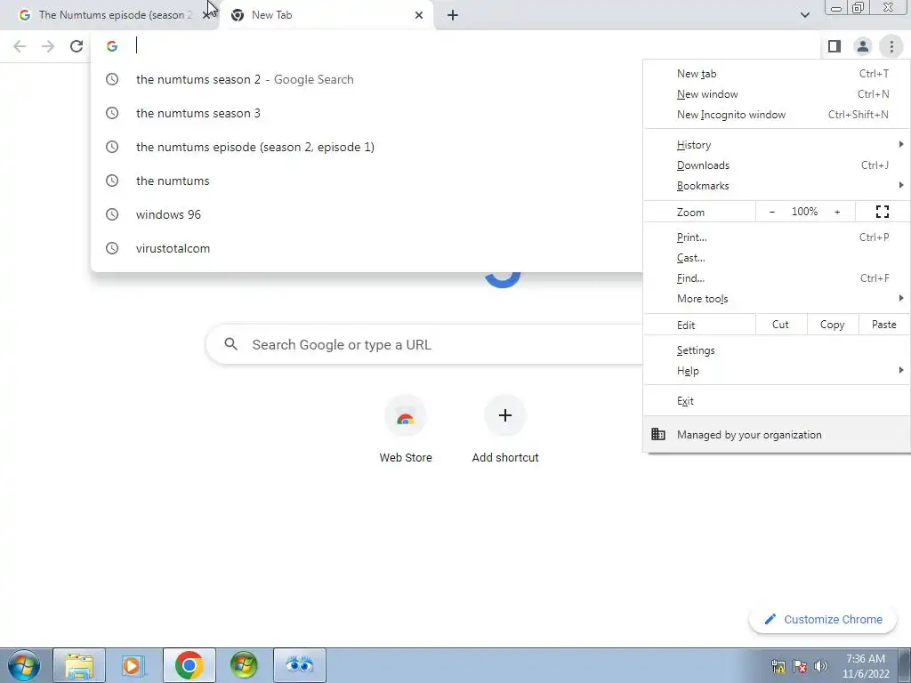Click the browser forward arrow
This screenshot has width=911, height=683.
(x=48, y=46)
